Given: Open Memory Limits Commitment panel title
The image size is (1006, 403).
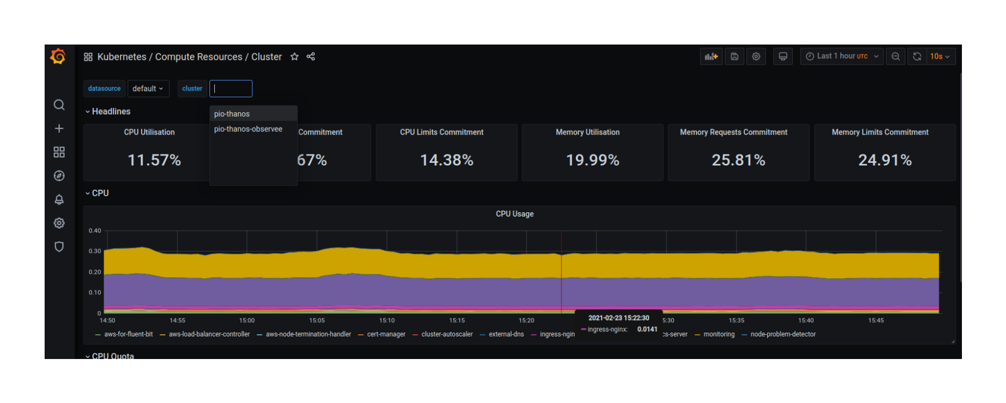Looking at the screenshot, I should [x=880, y=132].
